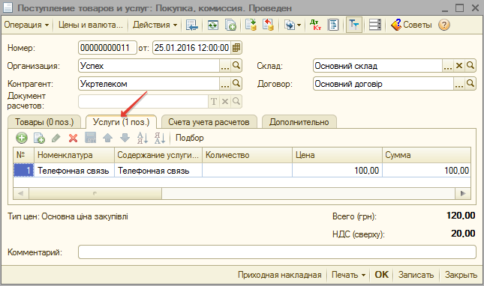
Task: Edit the current row pencil icon
Action: click(56, 138)
